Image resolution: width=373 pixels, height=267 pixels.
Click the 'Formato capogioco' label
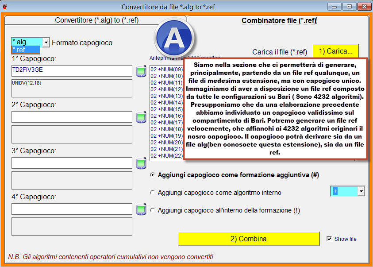82,43
